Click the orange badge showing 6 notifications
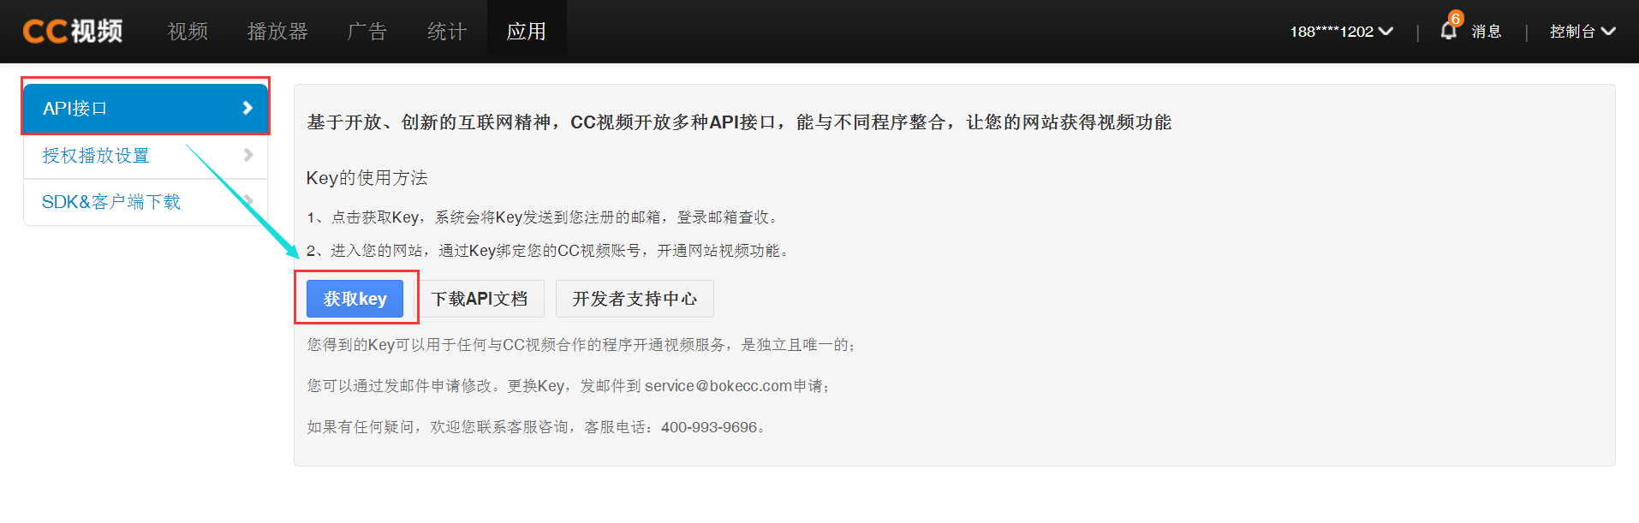The image size is (1639, 523). click(x=1455, y=19)
